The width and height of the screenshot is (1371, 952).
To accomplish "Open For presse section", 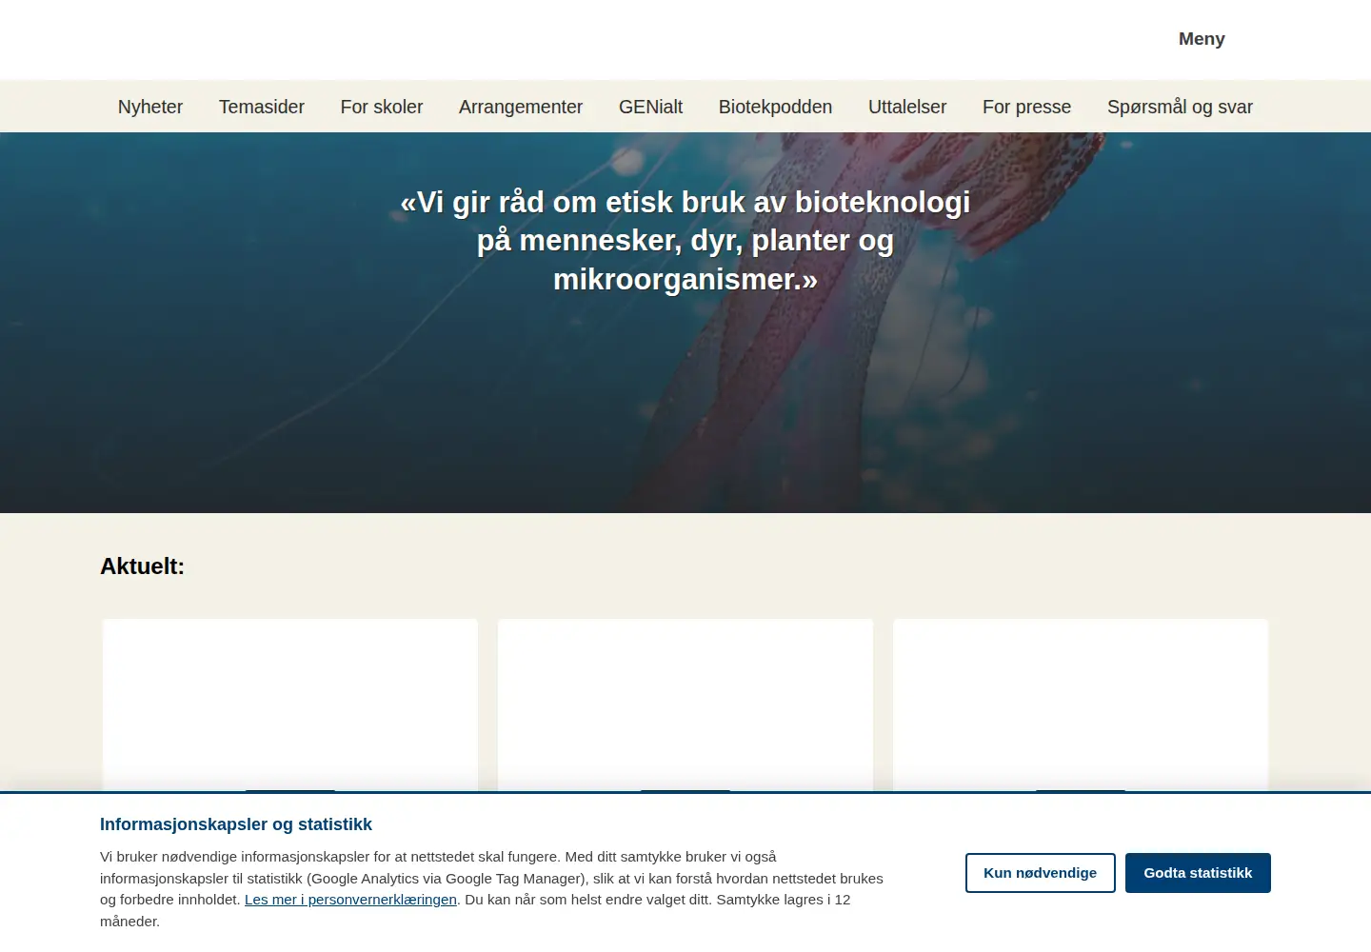I will [x=1026, y=107].
